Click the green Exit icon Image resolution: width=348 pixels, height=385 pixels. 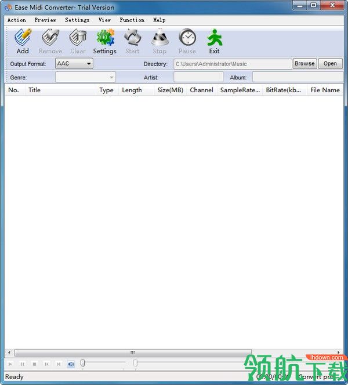pos(215,38)
